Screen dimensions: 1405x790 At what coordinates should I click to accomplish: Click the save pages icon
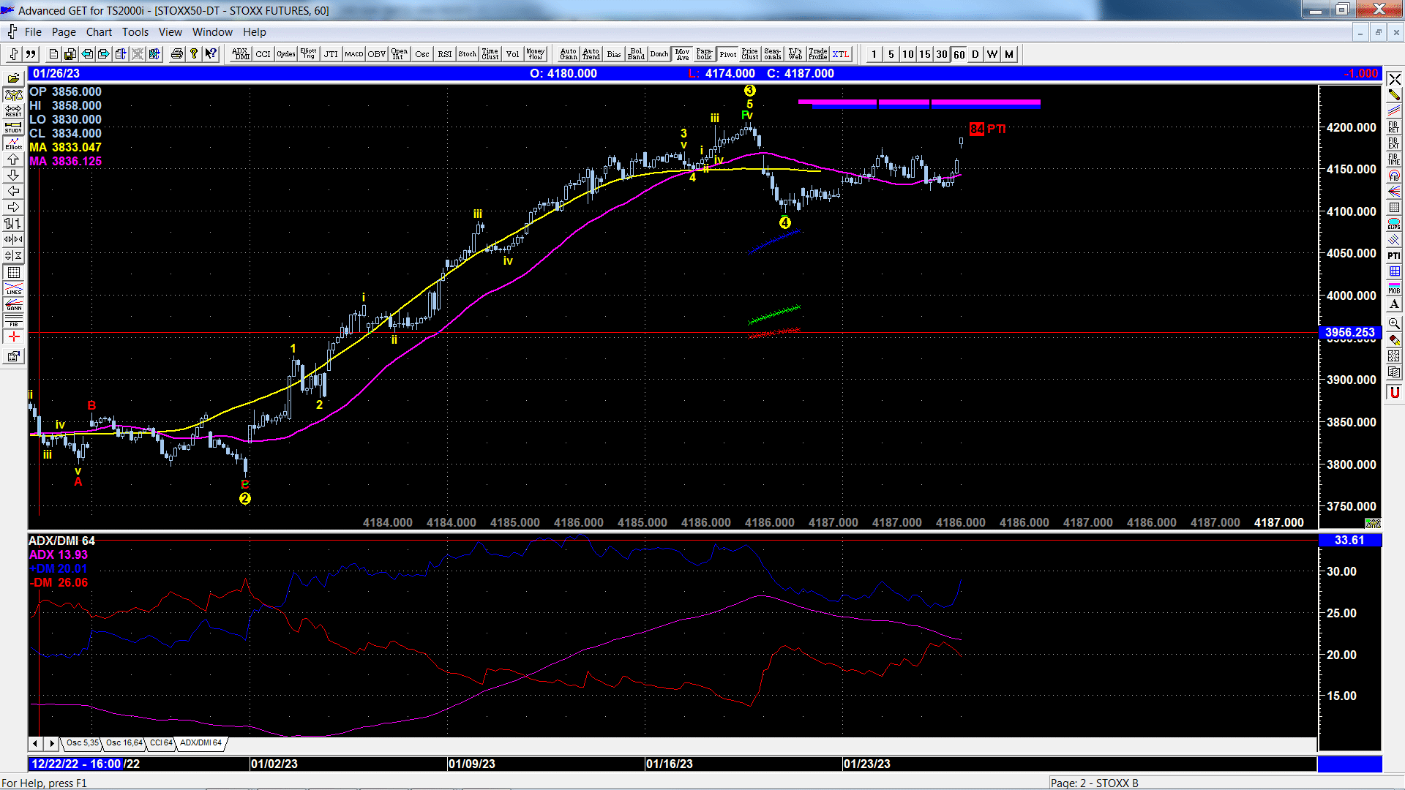coord(70,54)
